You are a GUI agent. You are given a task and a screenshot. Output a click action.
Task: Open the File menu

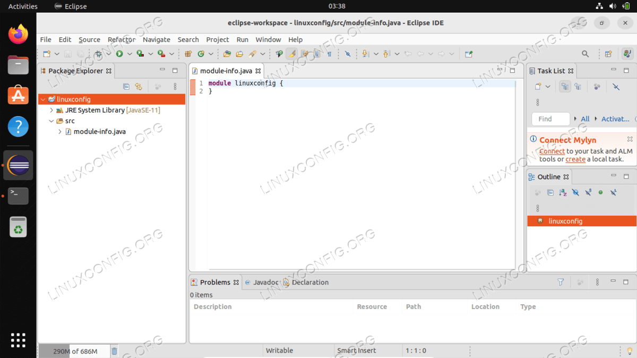[46, 39]
